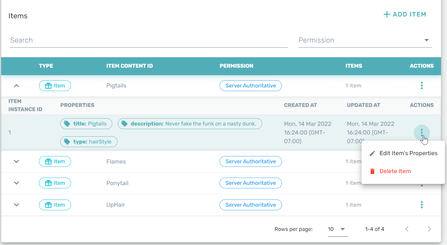This screenshot has width=447, height=245.
Task: Go to the next page arrow
Action: (429, 229)
